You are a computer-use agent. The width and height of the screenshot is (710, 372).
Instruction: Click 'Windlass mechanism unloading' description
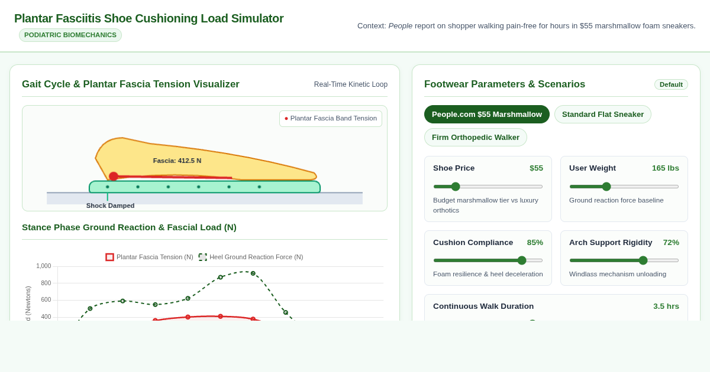[618, 274]
